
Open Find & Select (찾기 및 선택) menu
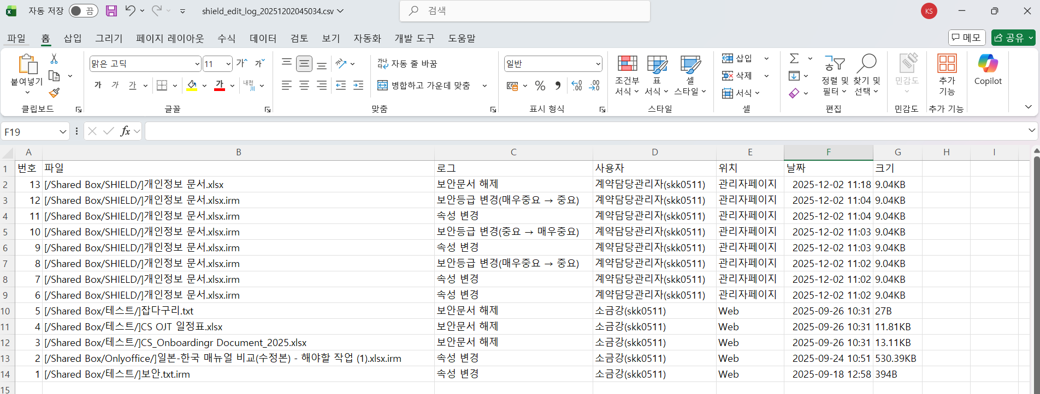click(x=866, y=75)
